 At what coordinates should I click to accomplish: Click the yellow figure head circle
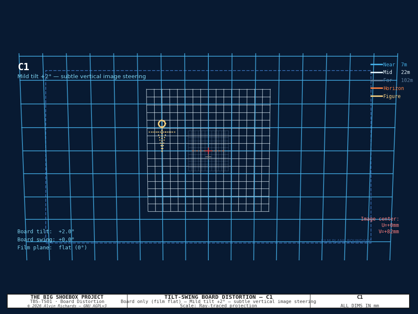pos(162,124)
